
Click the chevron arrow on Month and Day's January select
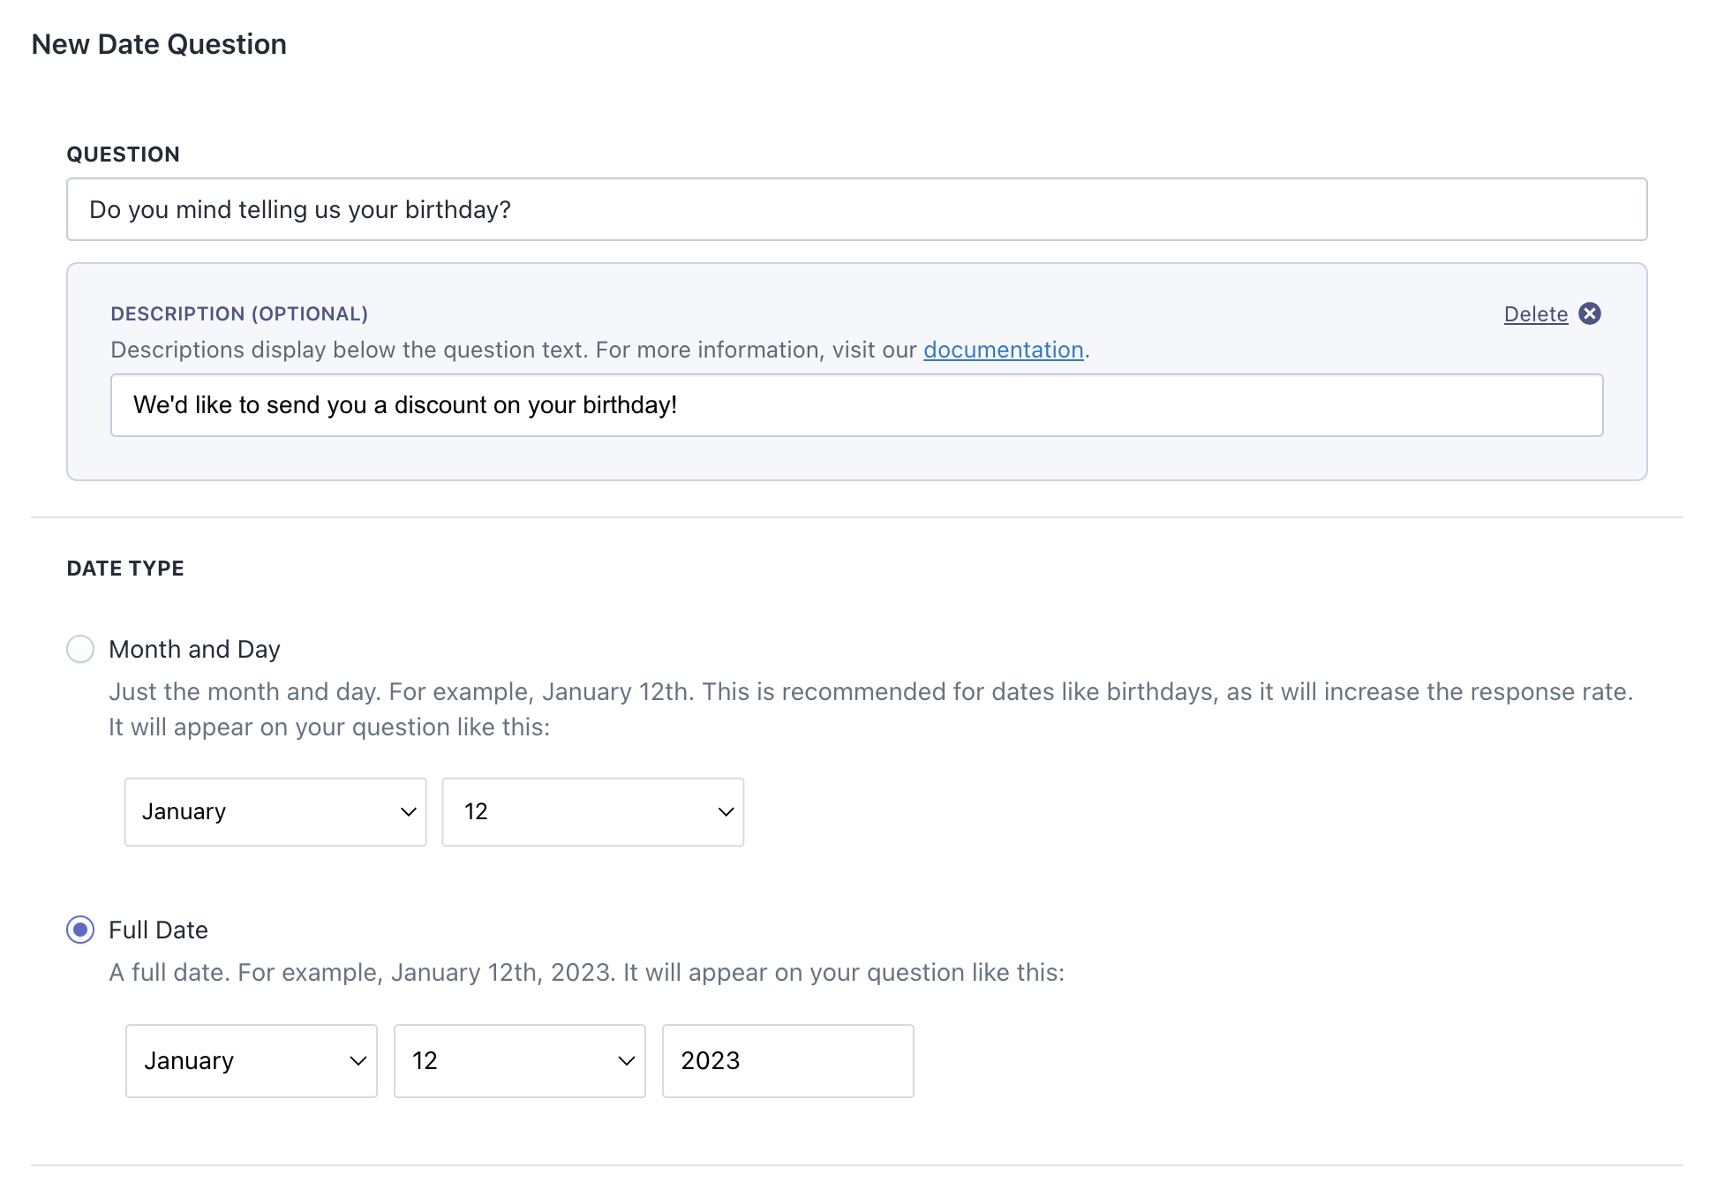click(408, 811)
